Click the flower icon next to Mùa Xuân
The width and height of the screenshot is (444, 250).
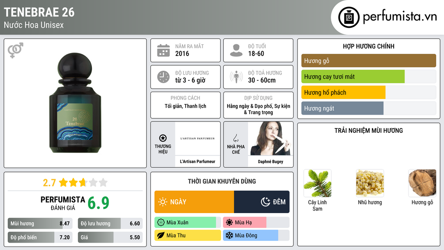tap(161, 223)
